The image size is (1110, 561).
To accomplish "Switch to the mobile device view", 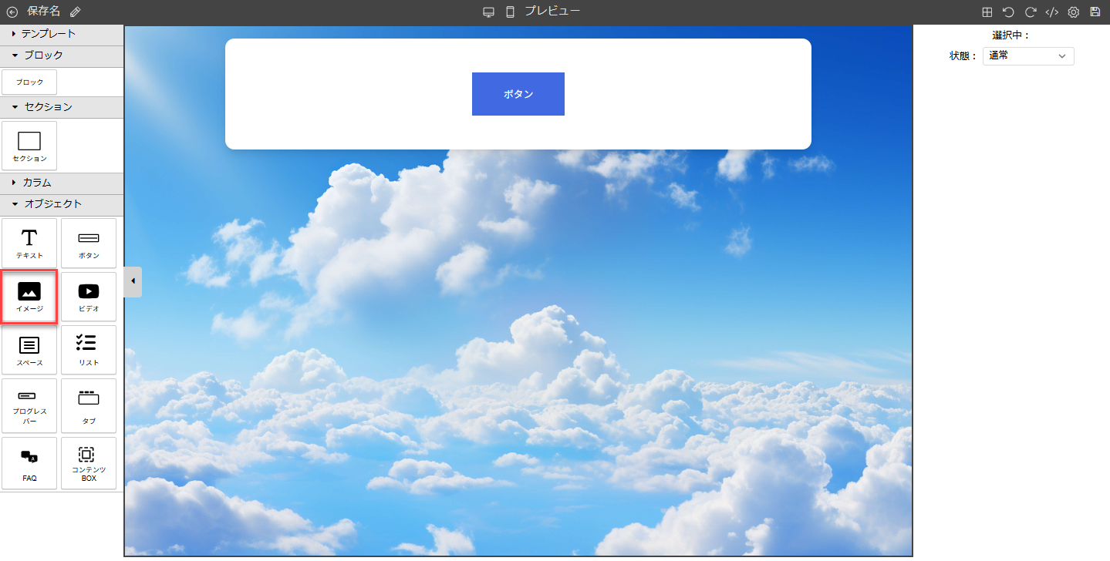I will (x=510, y=12).
